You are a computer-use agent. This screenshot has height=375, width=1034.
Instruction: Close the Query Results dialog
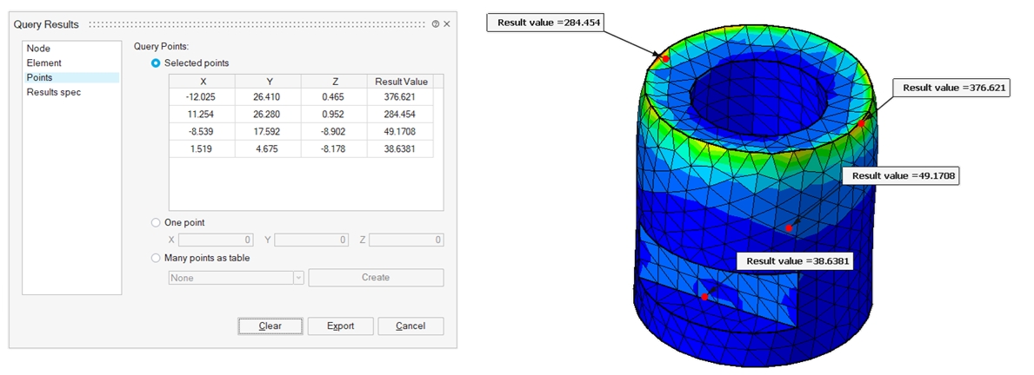(x=446, y=24)
